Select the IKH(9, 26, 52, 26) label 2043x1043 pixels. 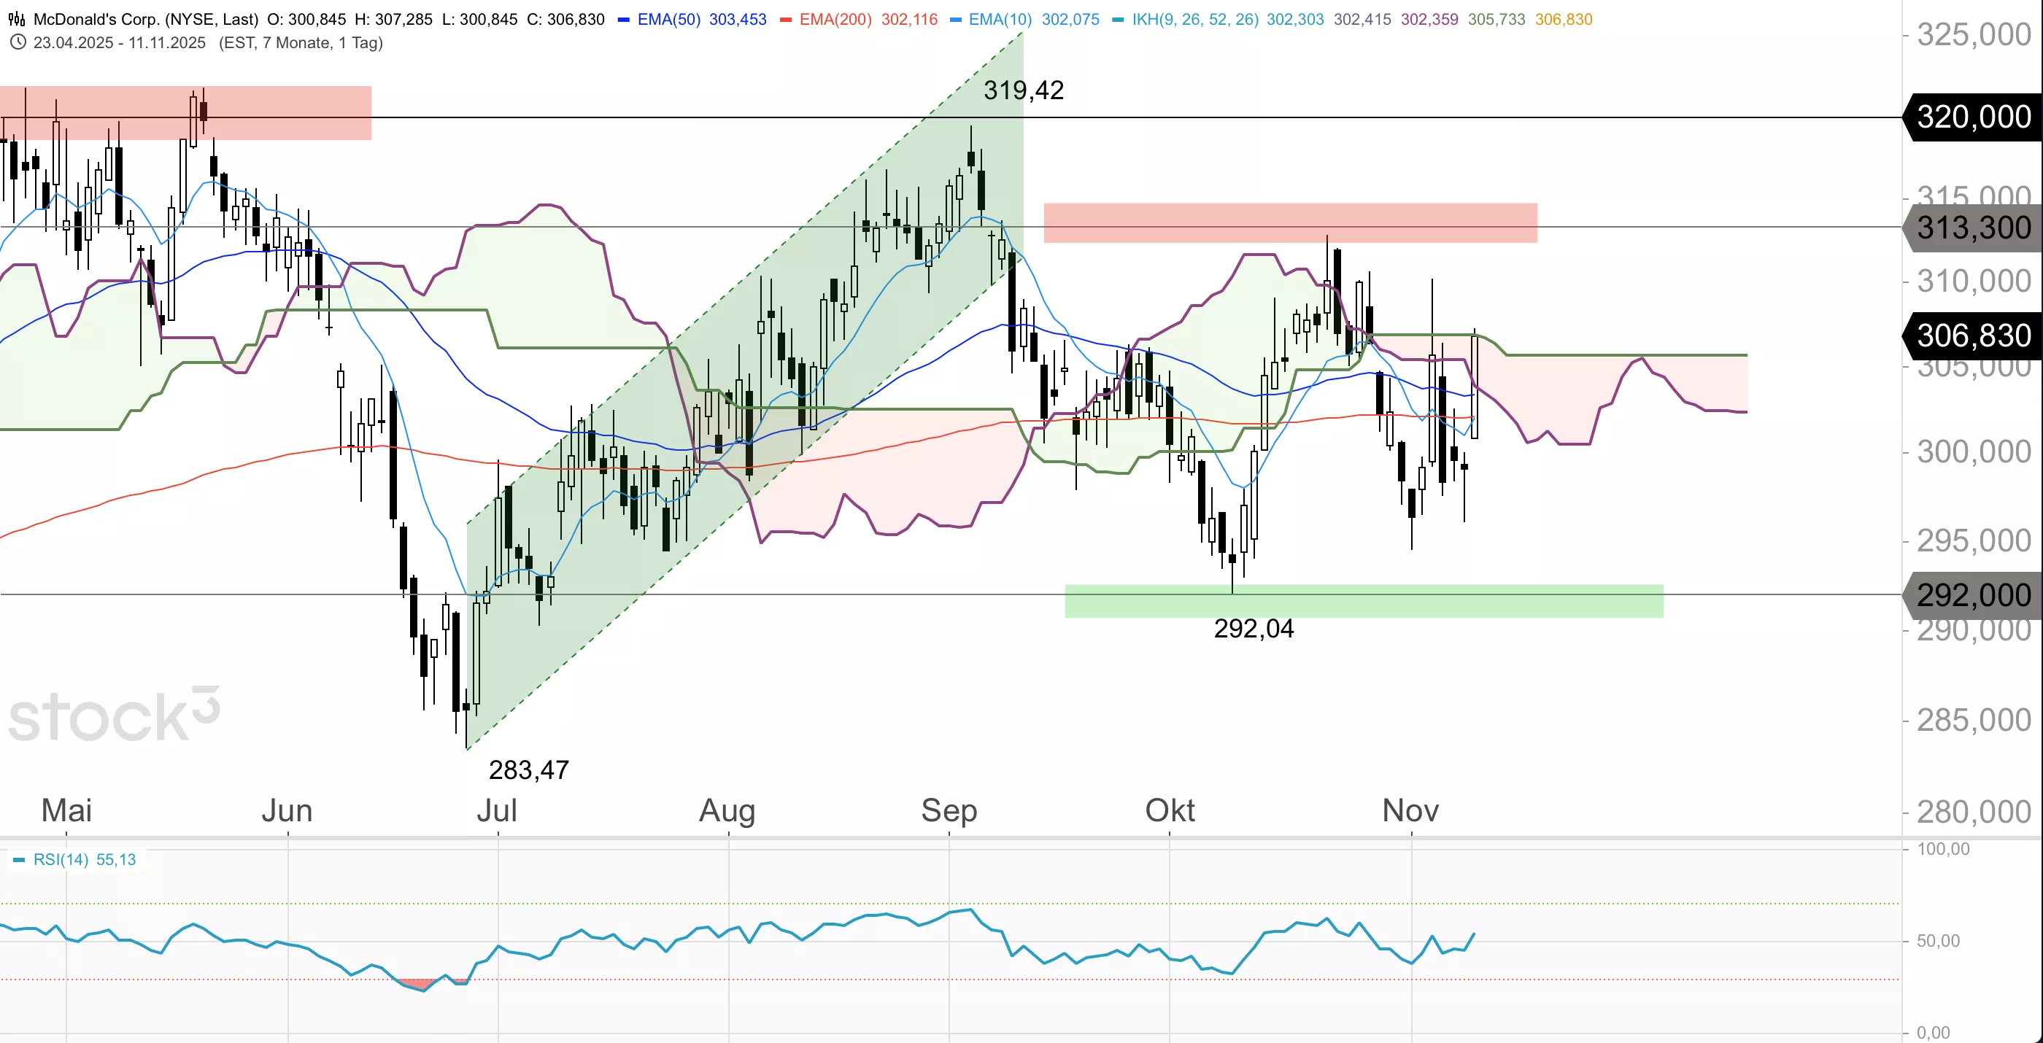pyautogui.click(x=1194, y=20)
